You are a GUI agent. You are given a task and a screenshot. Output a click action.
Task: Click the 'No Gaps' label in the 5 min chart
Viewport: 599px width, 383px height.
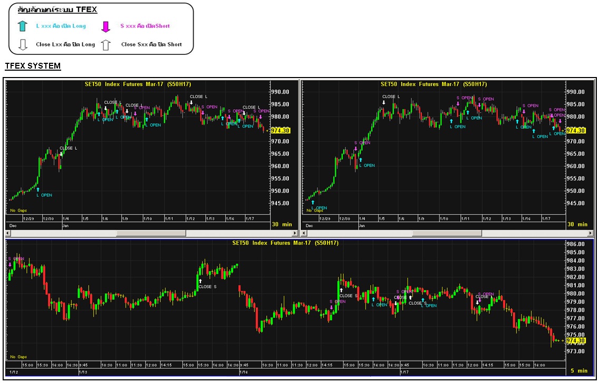tap(18, 357)
